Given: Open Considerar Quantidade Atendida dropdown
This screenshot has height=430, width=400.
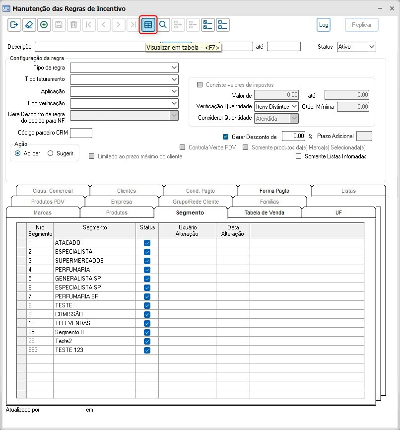Looking at the screenshot, I should pos(276,119).
